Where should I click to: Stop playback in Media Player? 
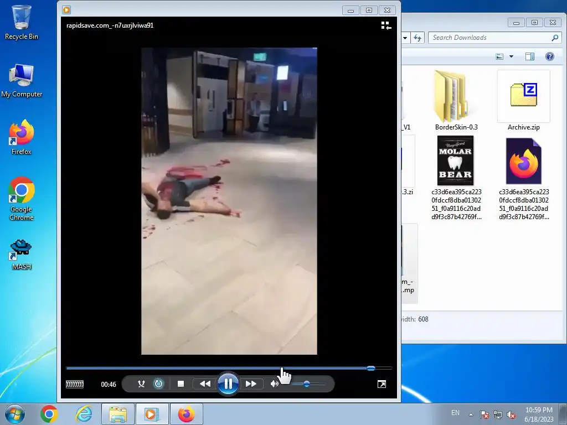[x=181, y=384]
